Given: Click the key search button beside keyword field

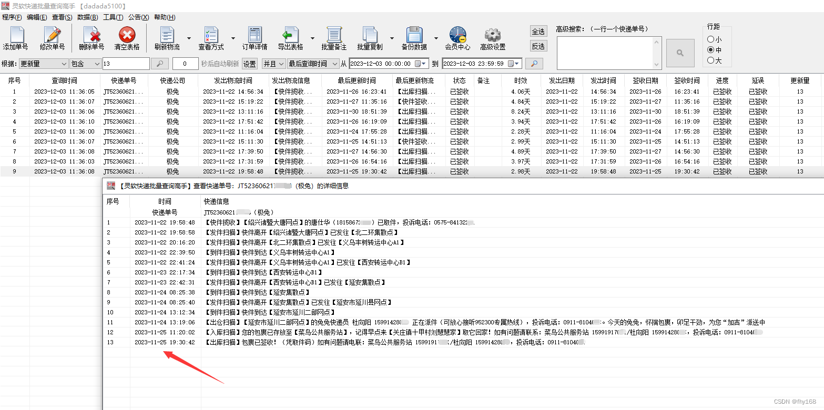Looking at the screenshot, I should [x=159, y=64].
